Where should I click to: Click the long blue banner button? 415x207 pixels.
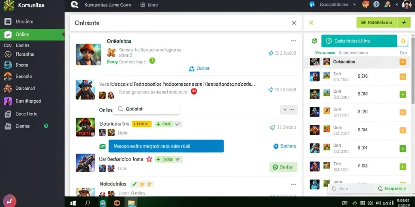point(166,146)
